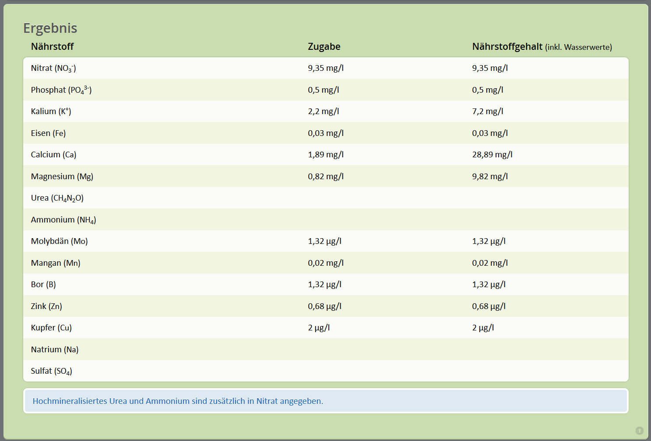Select the Zink (Zn) row label
The height and width of the screenshot is (441, 651).
[x=46, y=306]
